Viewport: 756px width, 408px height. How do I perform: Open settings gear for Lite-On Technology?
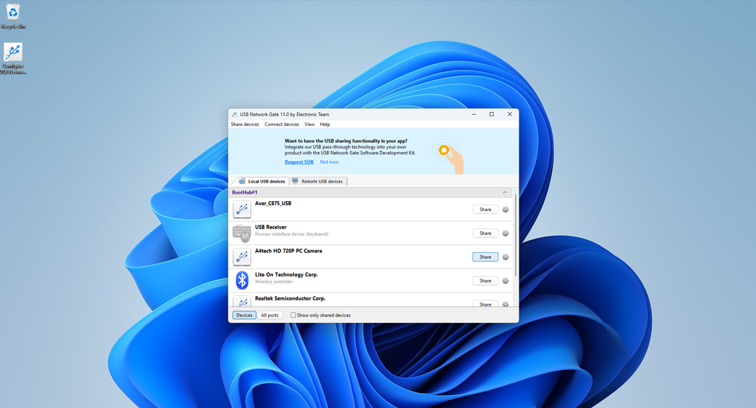[506, 281]
